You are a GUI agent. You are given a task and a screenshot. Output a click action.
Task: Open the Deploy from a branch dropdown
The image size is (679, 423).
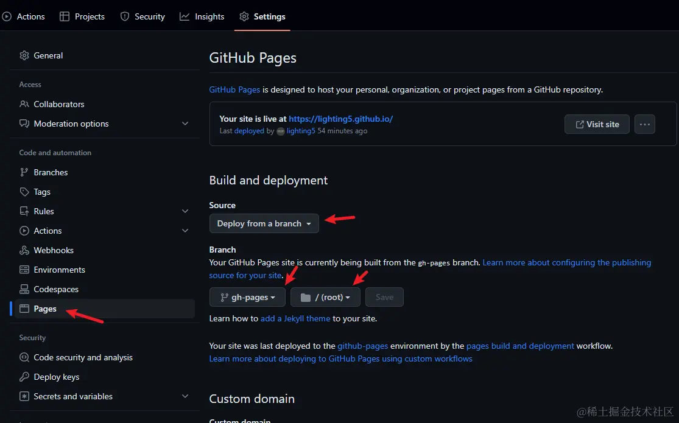264,223
